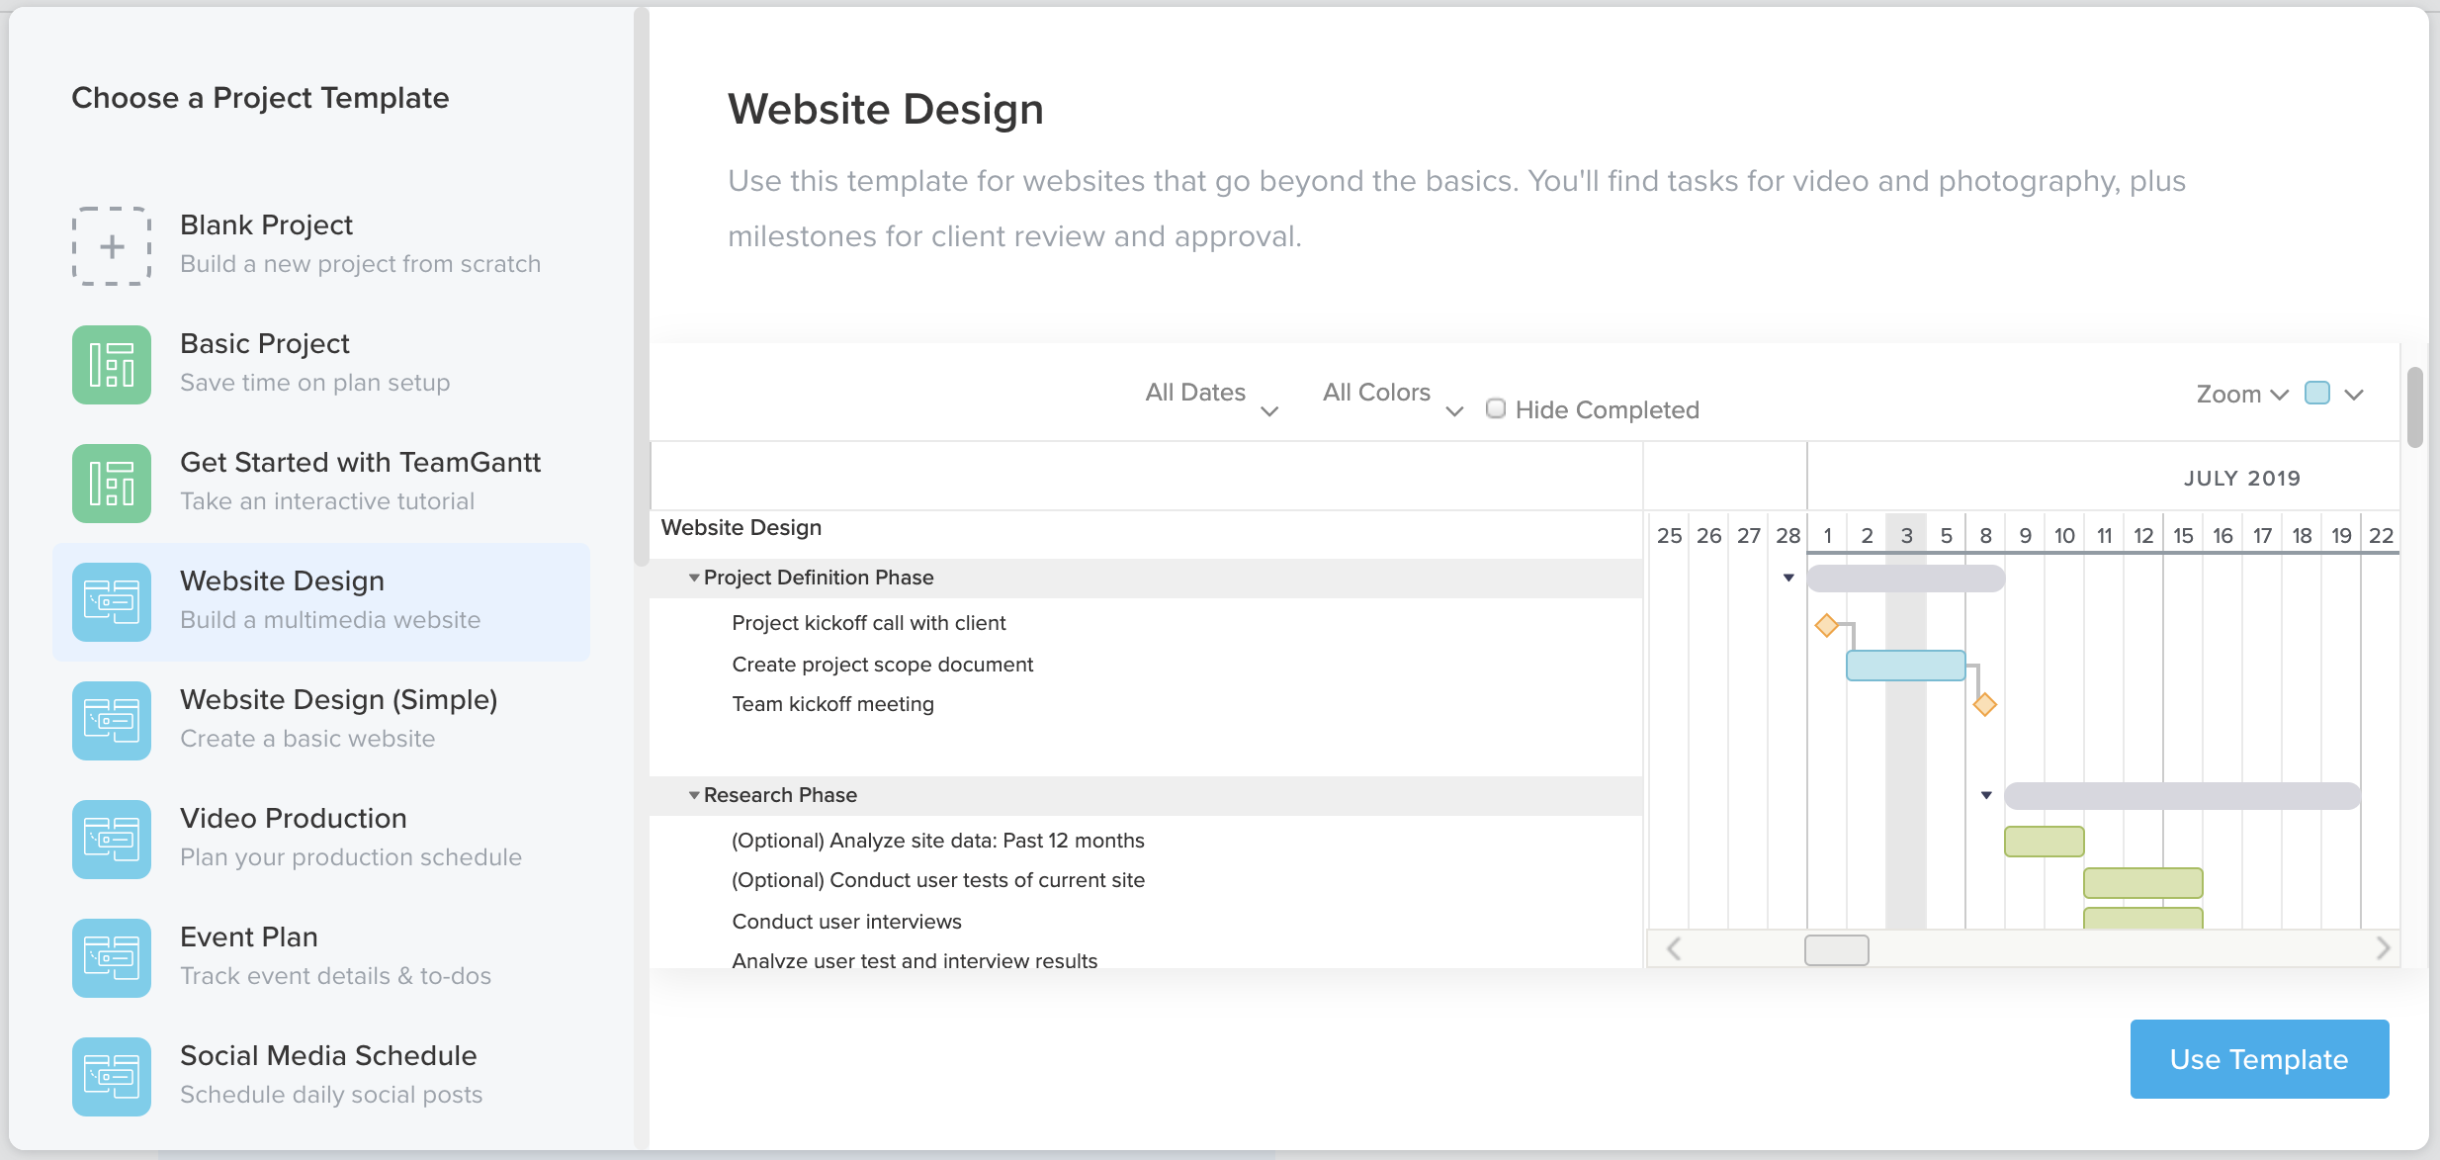Select the Website Design (Simple) template
This screenshot has width=2440, height=1160.
coord(321,721)
